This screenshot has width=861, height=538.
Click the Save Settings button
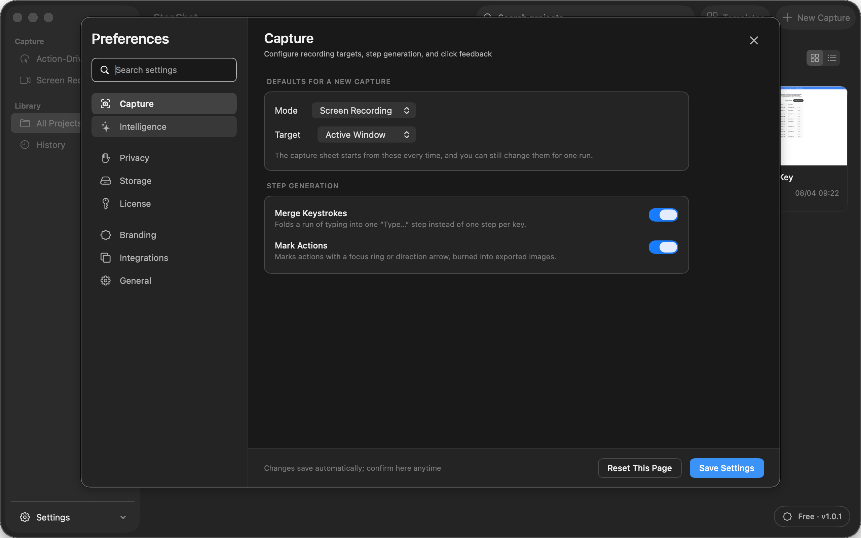(726, 468)
